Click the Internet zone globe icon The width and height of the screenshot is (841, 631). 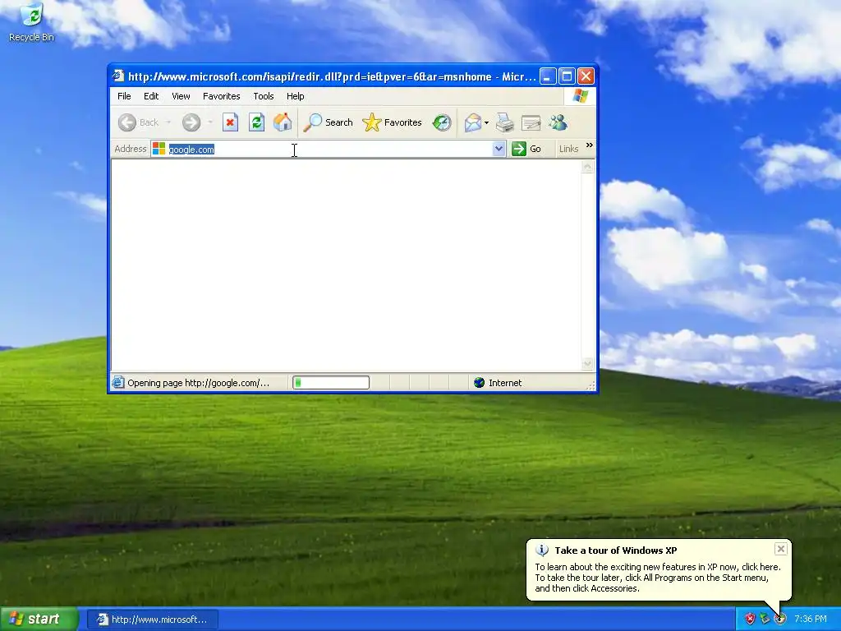(x=480, y=383)
